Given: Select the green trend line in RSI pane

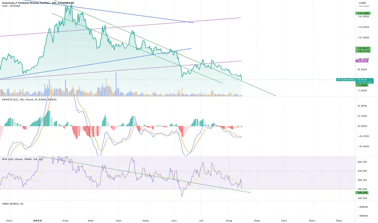Looking at the screenshot, I should pyautogui.click(x=145, y=174).
